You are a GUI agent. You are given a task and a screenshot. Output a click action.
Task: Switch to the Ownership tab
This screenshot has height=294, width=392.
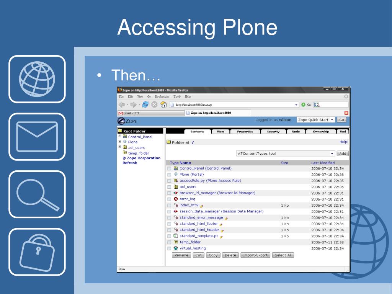321,132
